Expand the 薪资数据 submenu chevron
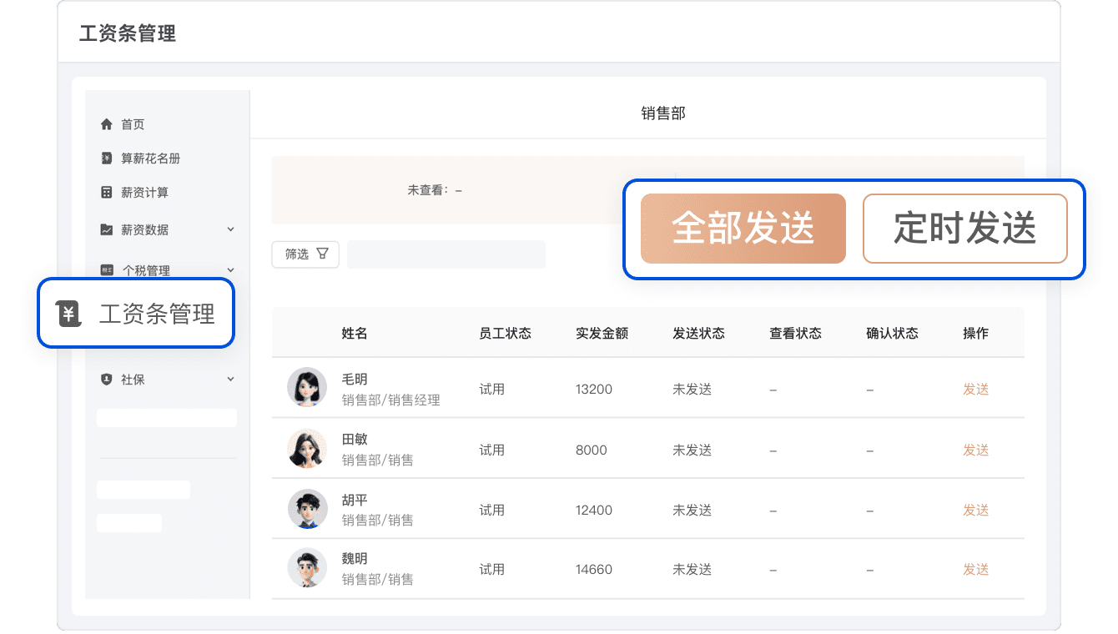 coord(231,229)
